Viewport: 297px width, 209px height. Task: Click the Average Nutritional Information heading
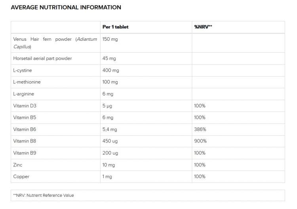tap(66, 8)
